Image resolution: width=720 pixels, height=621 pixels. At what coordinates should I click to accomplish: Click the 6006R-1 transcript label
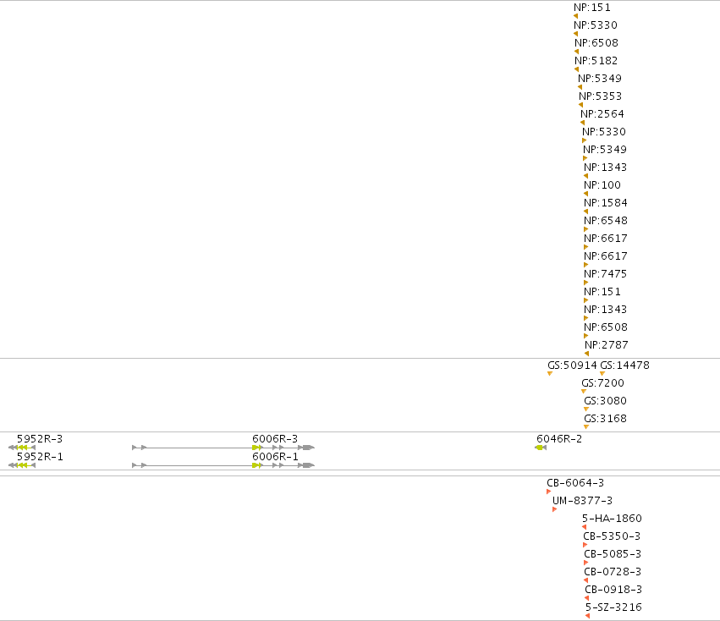coord(275,457)
